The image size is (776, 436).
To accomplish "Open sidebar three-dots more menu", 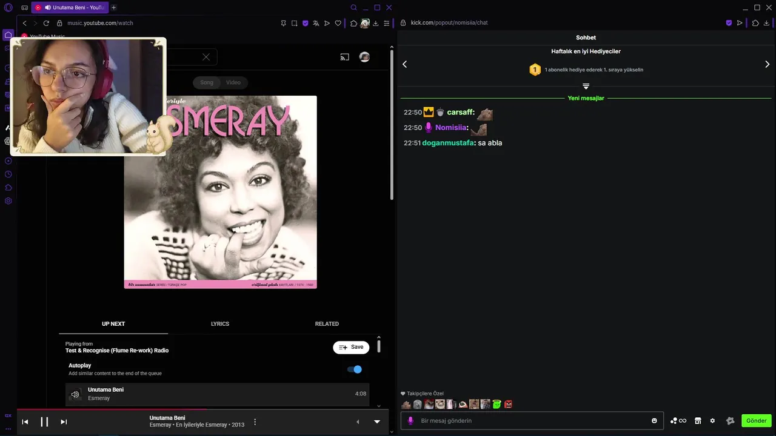I will tap(8, 429).
